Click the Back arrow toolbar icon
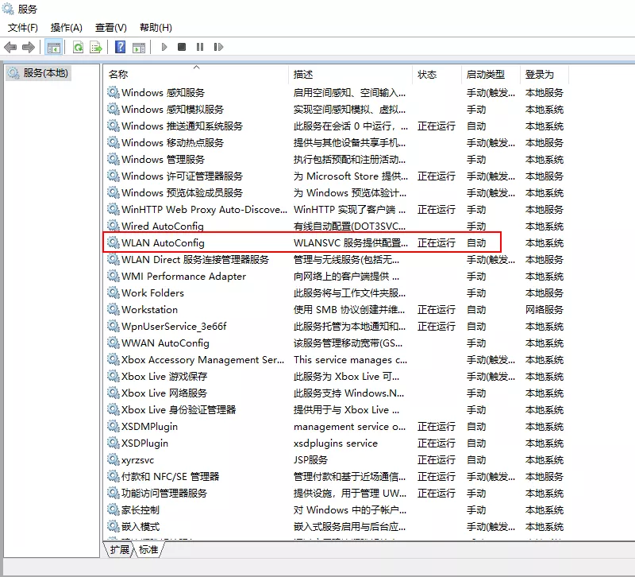635x577 pixels. 10,48
